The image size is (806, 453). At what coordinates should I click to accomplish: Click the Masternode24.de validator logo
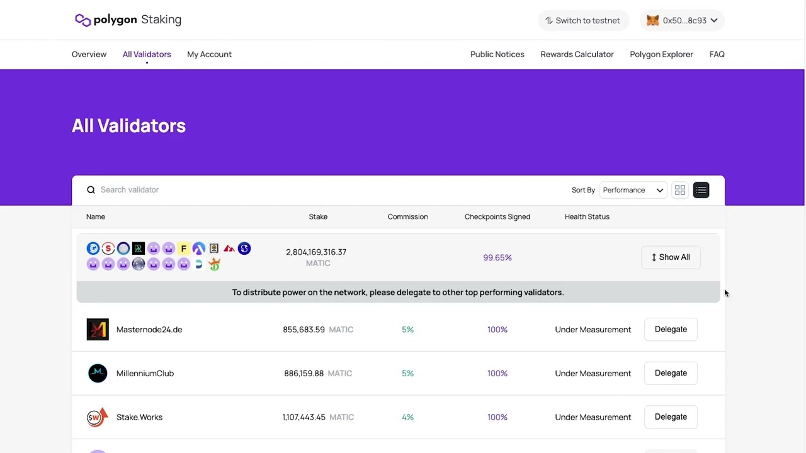coord(98,330)
